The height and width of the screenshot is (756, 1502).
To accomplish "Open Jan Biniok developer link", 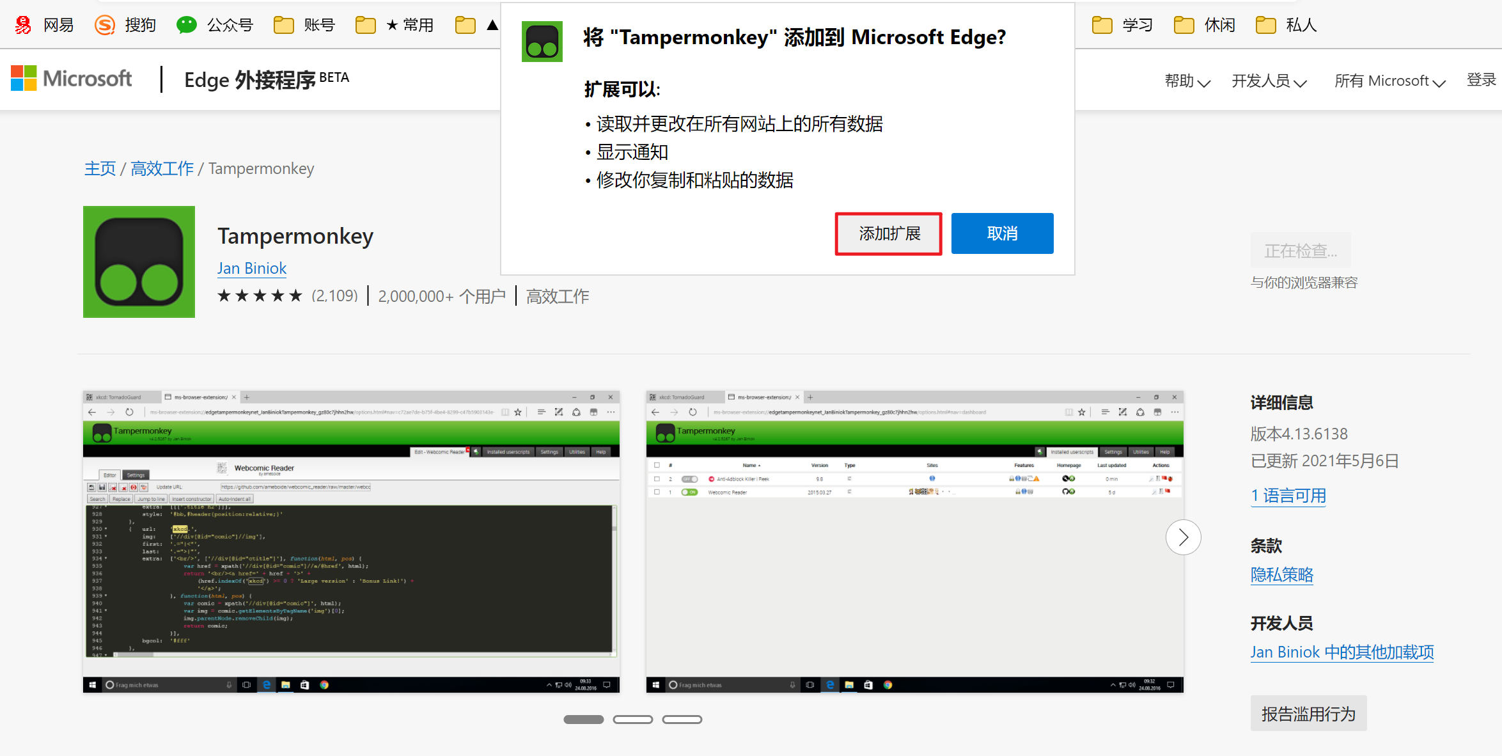I will (x=251, y=269).
